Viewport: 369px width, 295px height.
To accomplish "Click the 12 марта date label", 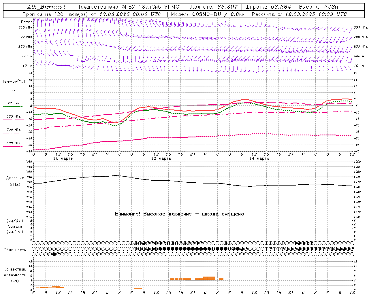I will coord(63,158).
